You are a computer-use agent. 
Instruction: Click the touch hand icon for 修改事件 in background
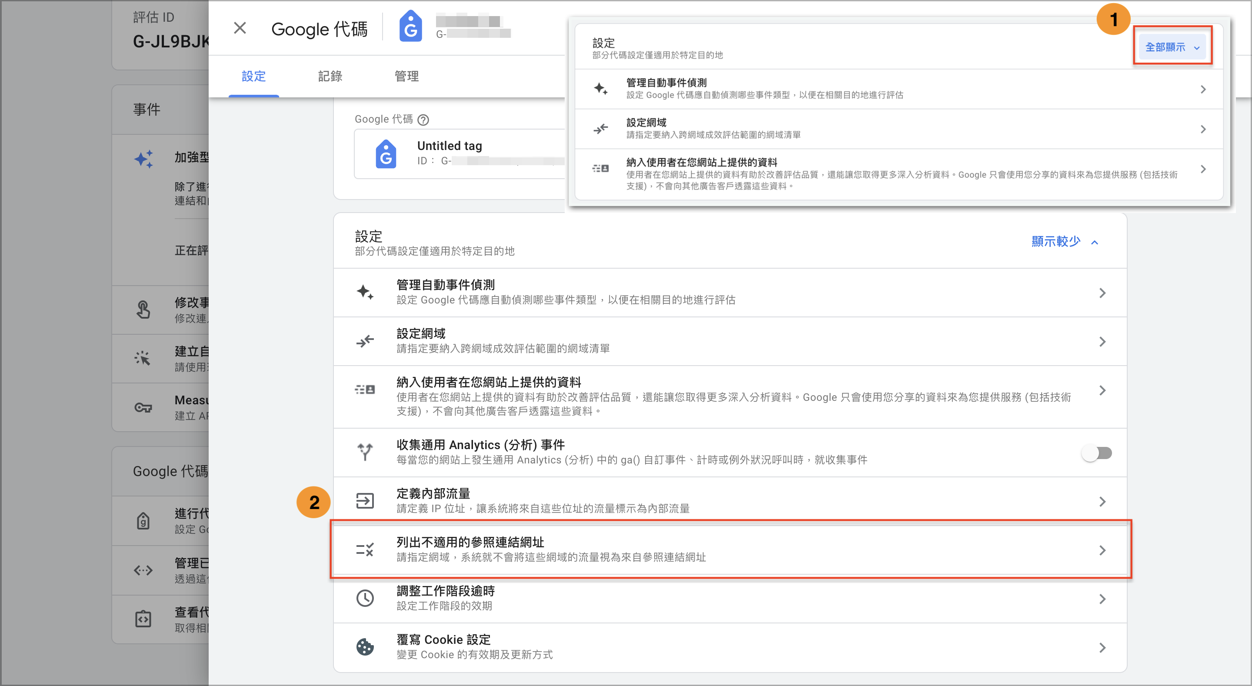click(x=143, y=310)
